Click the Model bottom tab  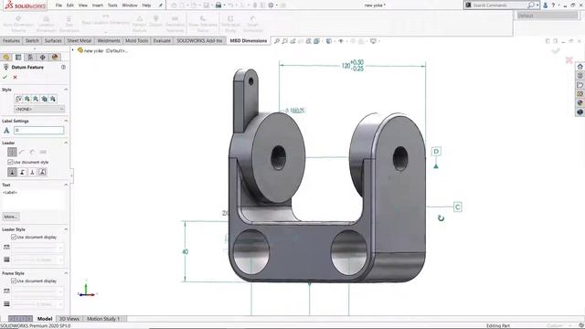[x=45, y=319]
